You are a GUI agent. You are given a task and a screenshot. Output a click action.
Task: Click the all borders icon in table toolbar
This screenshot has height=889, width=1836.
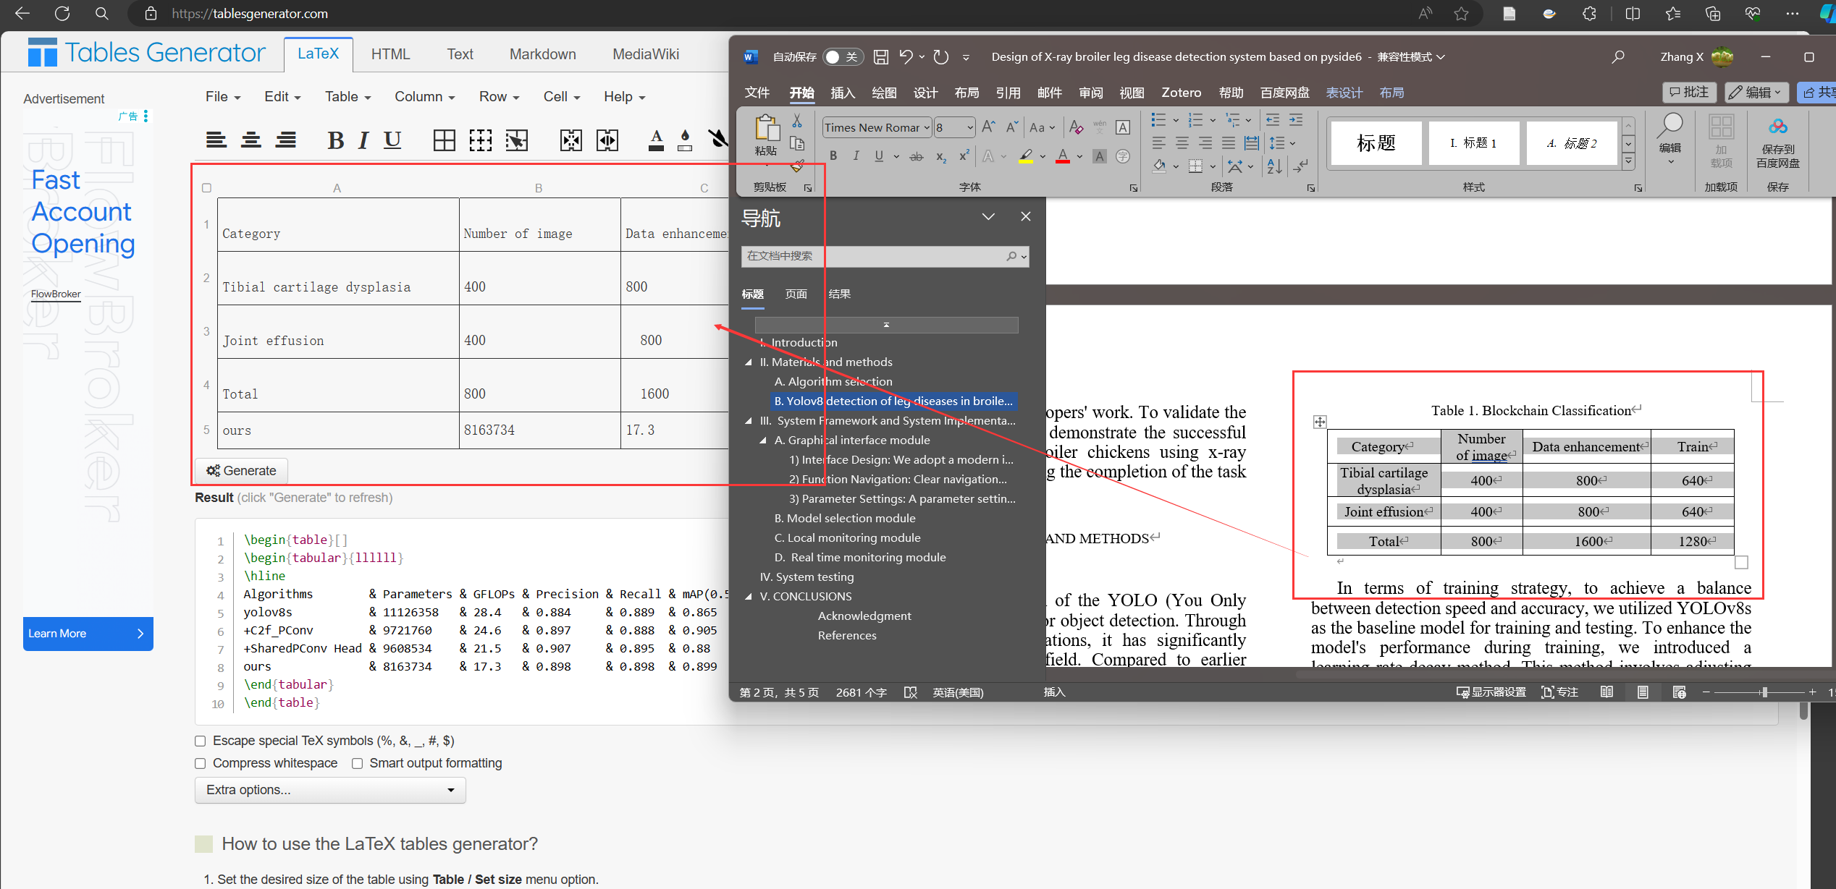[444, 140]
